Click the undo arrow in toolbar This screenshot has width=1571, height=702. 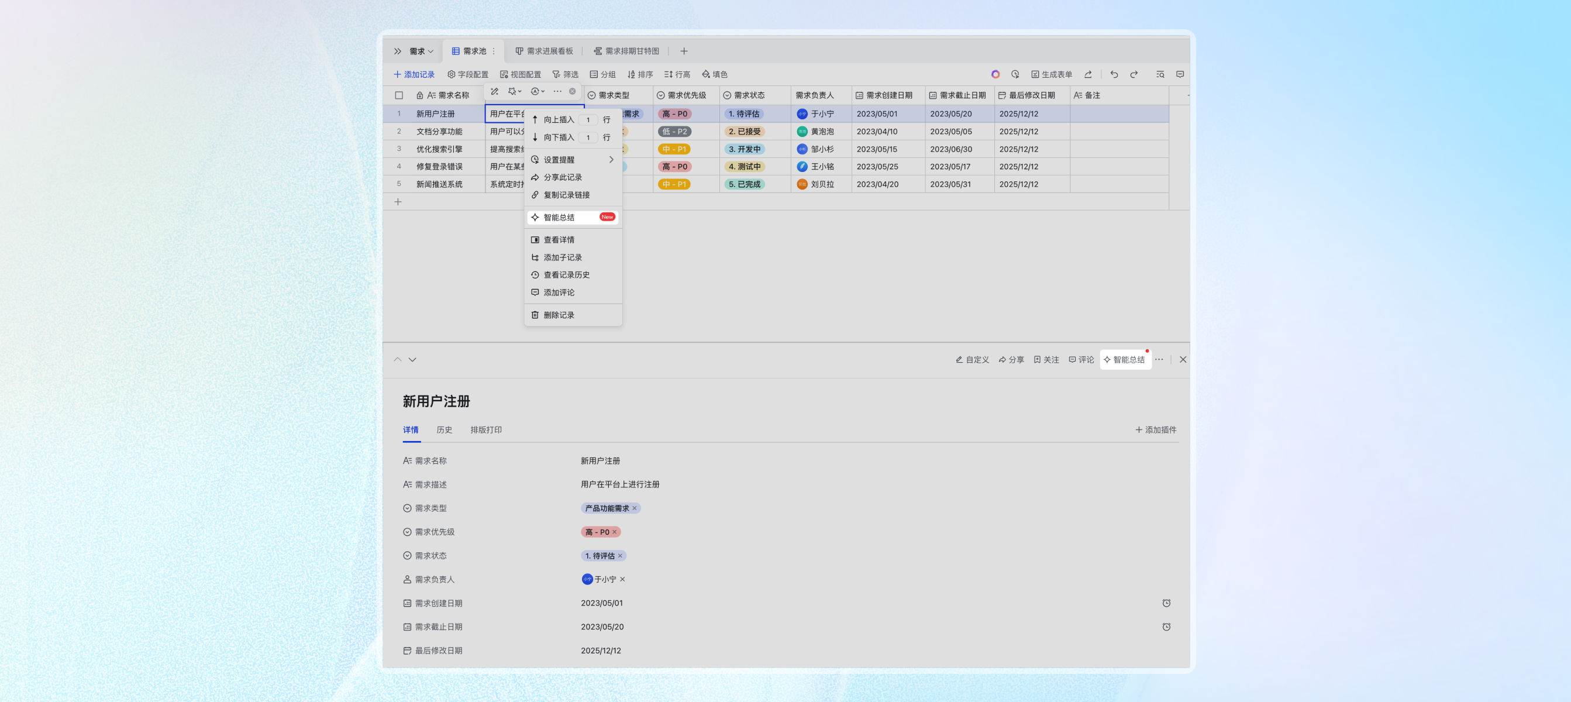[1114, 74]
